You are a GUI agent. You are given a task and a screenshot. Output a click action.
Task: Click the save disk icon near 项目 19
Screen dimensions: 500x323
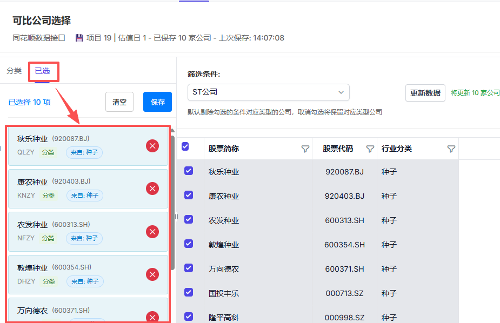(79, 38)
